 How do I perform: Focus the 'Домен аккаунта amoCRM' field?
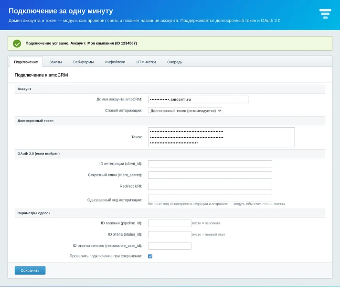(198, 99)
